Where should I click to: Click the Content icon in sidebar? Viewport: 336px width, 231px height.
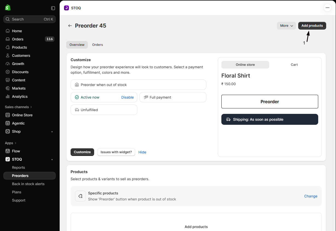point(8,80)
